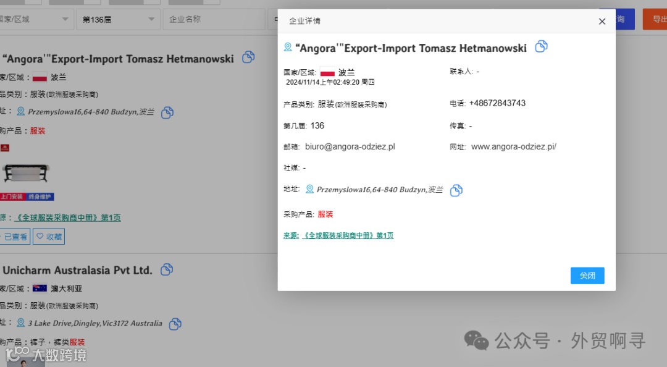Copy Unicharm Australasia Pvt Ltd. name
This screenshot has width=667, height=367.
(x=167, y=269)
